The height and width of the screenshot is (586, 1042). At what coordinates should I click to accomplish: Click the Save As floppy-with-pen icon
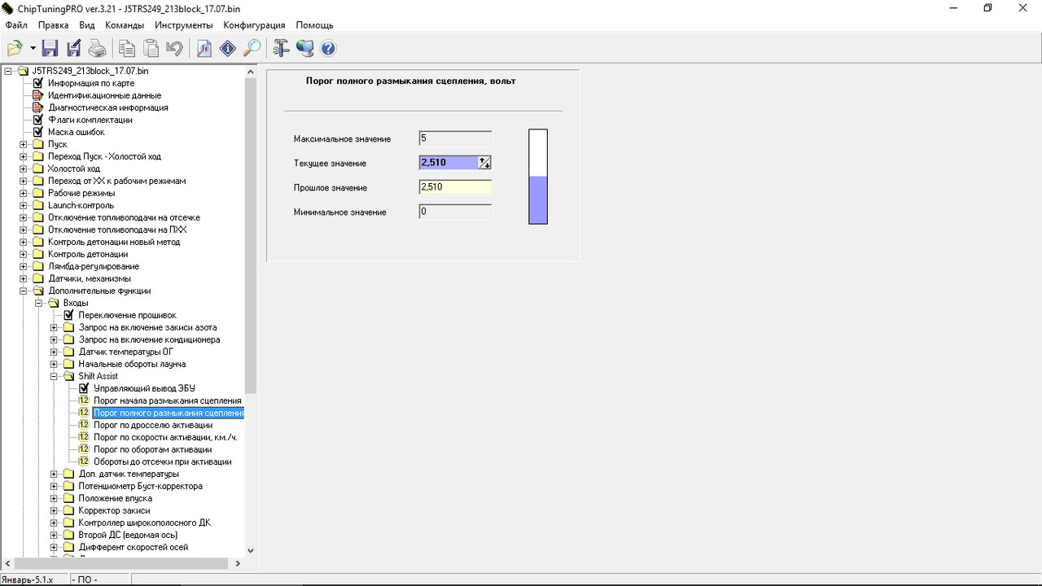73,49
